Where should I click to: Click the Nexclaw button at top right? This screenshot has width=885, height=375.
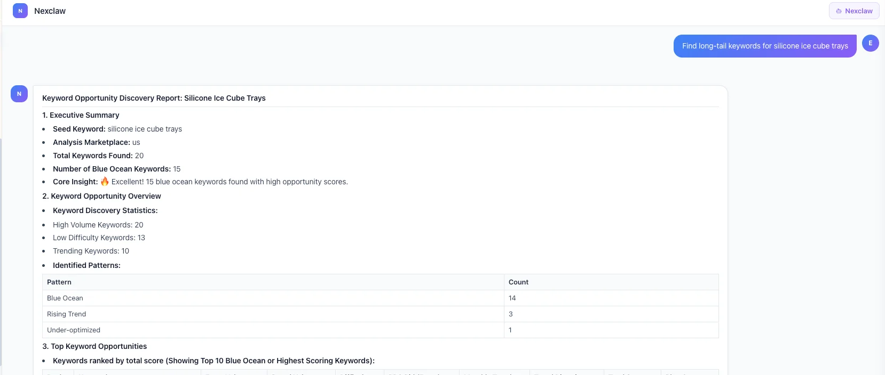[x=854, y=11]
